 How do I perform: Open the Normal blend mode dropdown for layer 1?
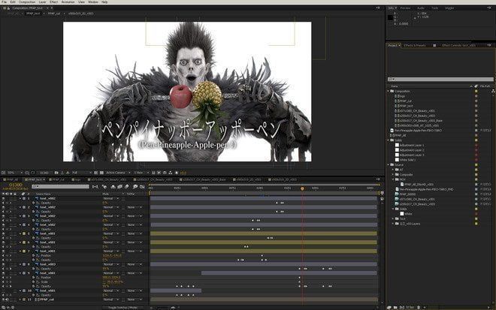pyautogui.click(x=110, y=198)
